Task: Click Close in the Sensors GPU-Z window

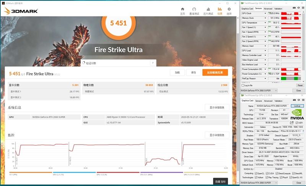Action: pyautogui.click(x=298, y=91)
